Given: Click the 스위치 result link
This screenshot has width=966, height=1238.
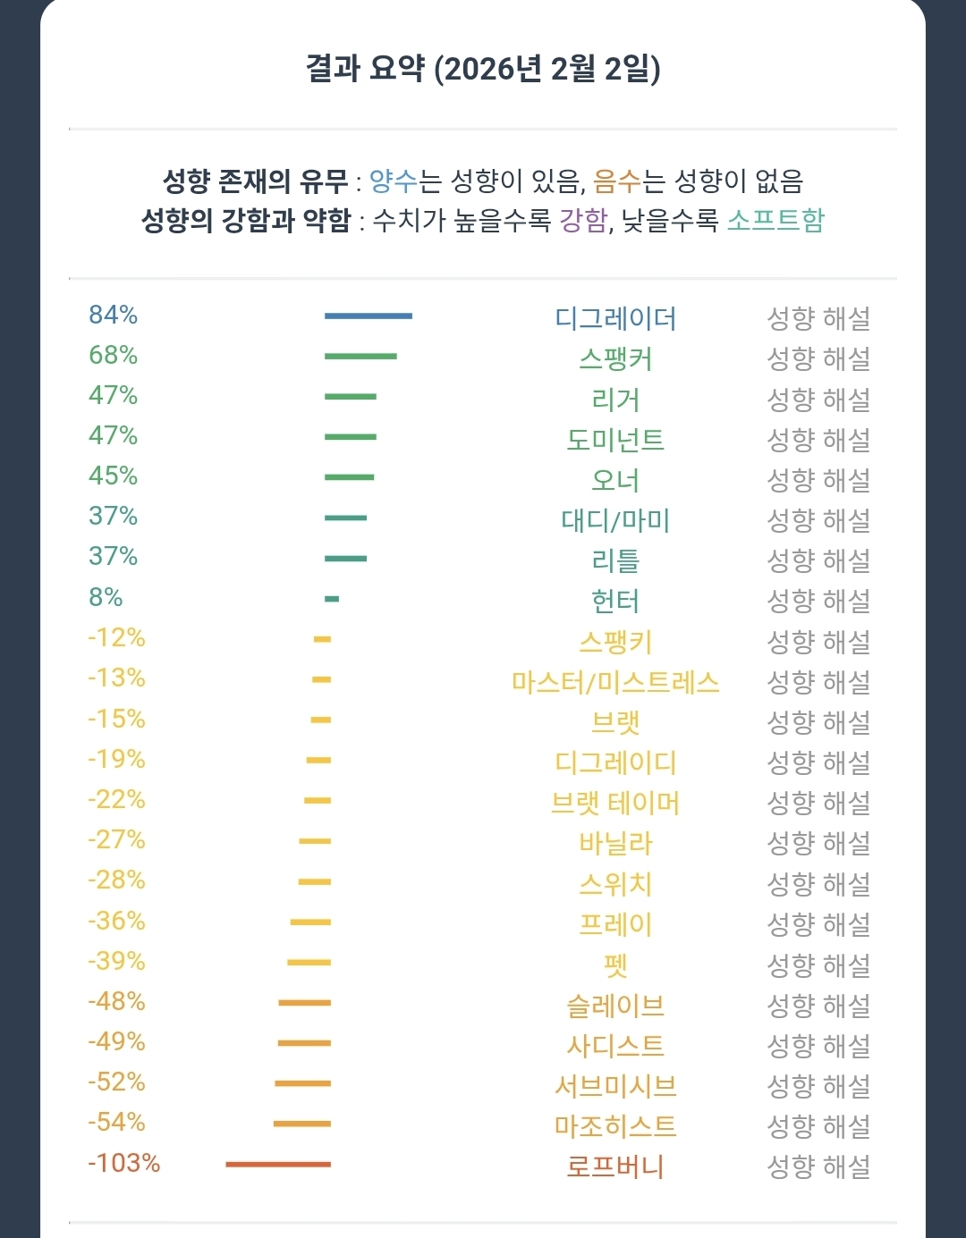Looking at the screenshot, I should [615, 884].
